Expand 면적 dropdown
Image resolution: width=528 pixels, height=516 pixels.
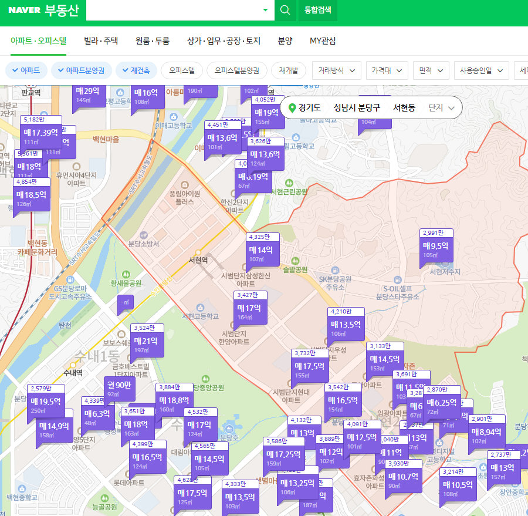(x=431, y=70)
